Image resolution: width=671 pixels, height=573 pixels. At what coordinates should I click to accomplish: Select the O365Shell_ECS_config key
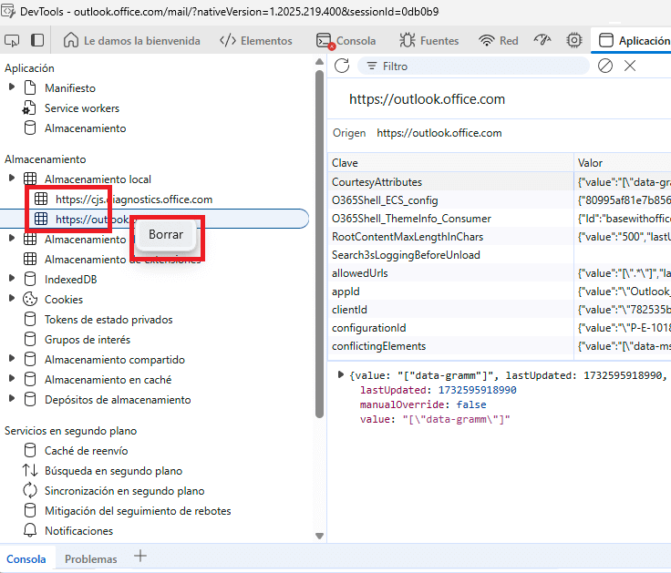pyautogui.click(x=450, y=200)
